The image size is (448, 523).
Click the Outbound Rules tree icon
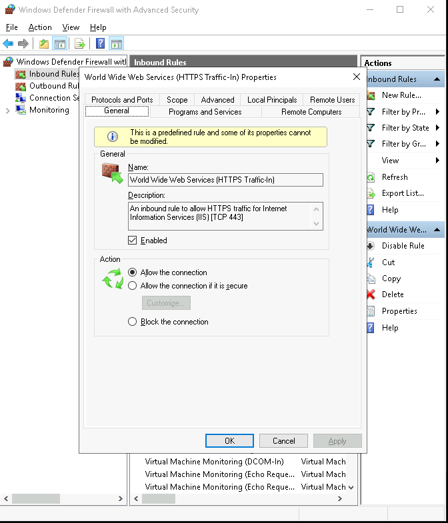tap(21, 86)
